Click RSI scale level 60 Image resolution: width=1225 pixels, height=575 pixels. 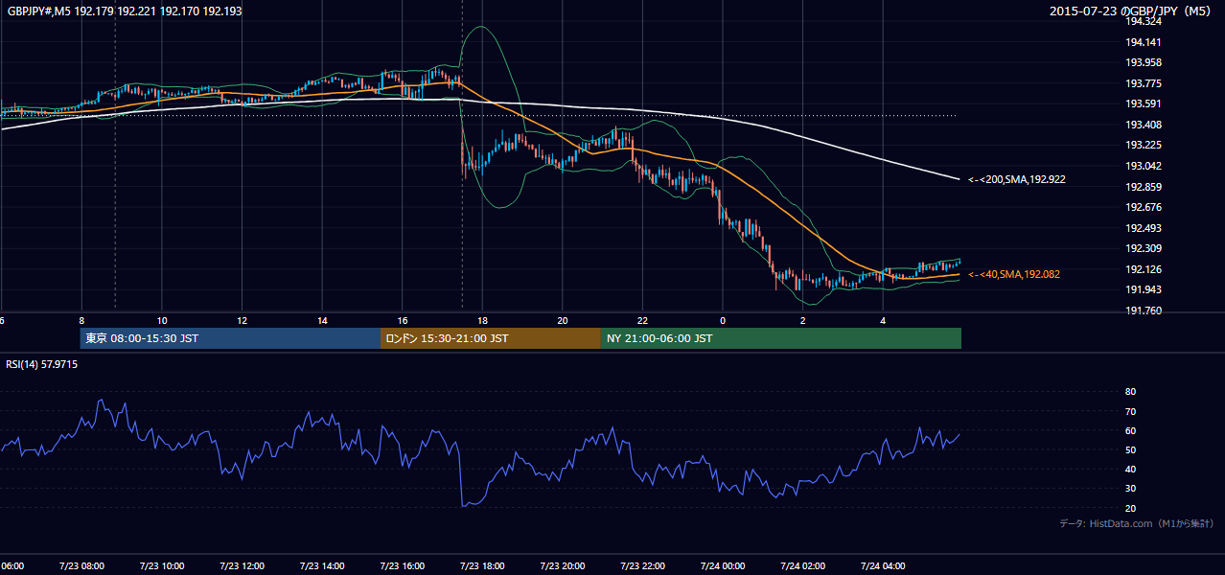click(x=1130, y=430)
